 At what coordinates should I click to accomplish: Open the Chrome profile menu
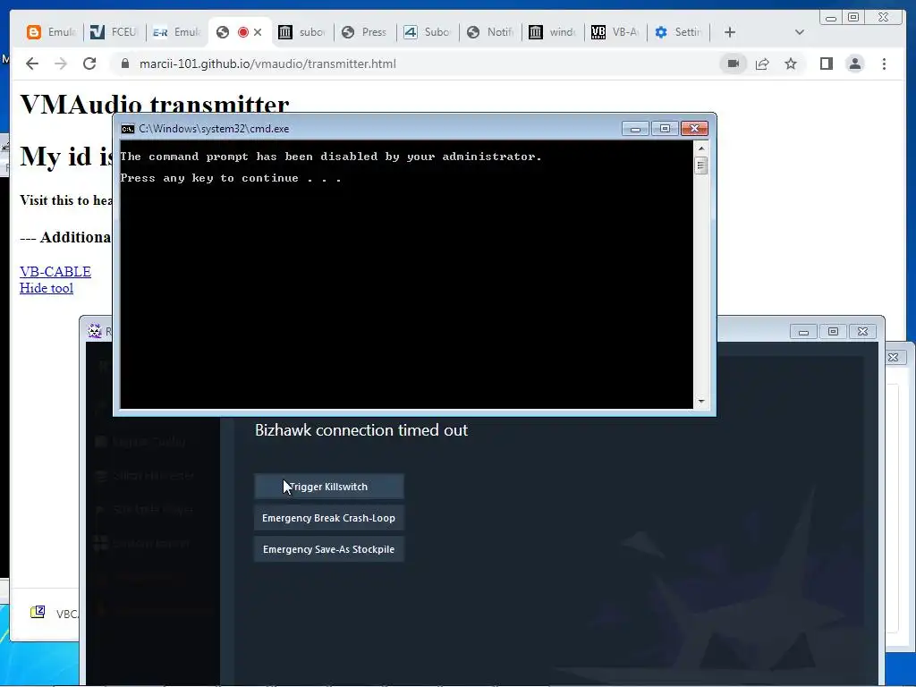[854, 64]
